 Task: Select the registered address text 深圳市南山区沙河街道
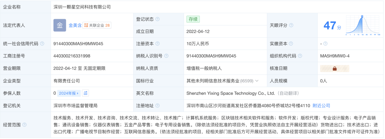point(209,106)
